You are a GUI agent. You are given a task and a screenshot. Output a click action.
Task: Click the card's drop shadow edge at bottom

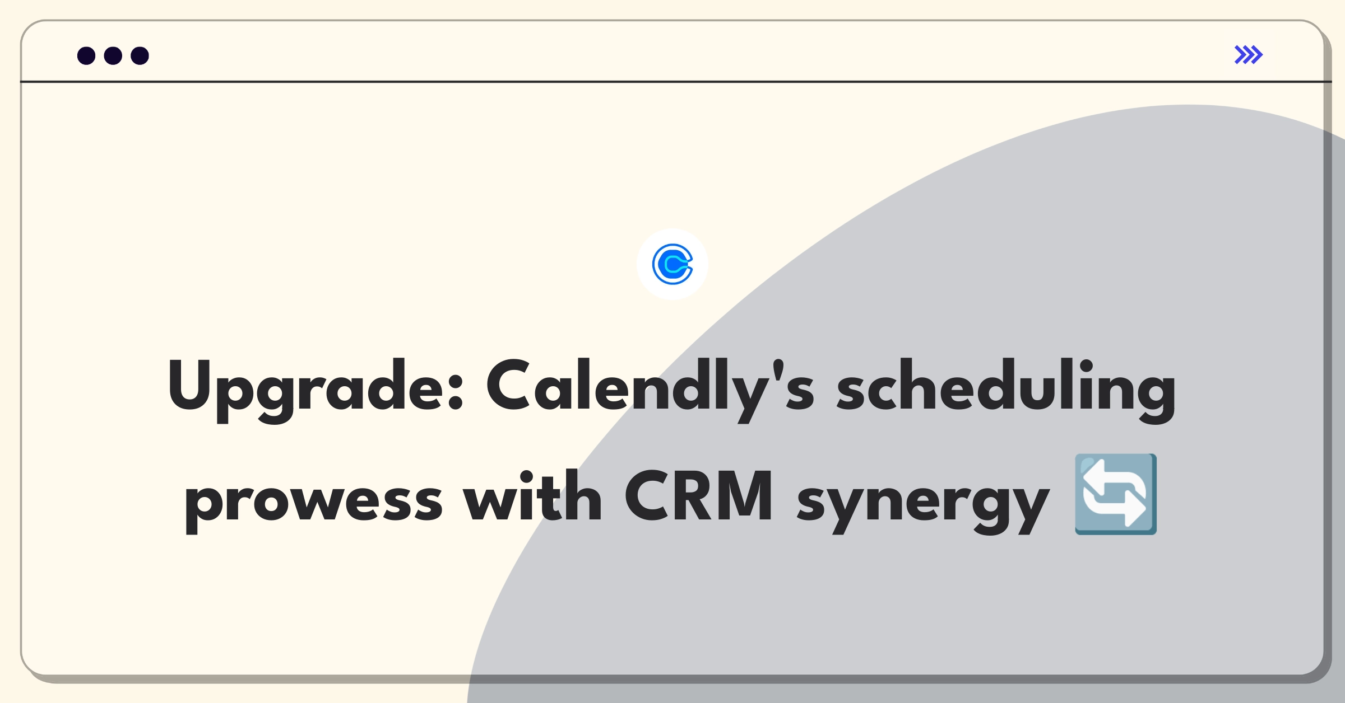point(672,679)
